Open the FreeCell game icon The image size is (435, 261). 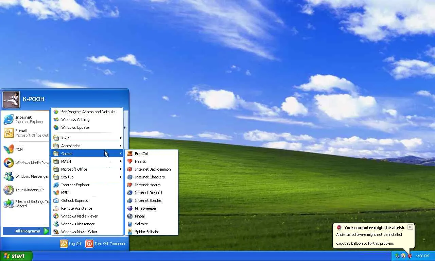click(129, 154)
